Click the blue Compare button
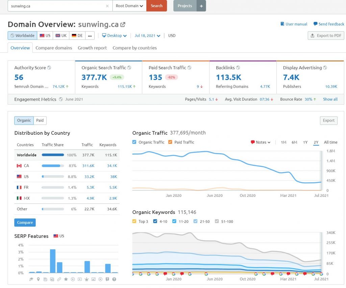This screenshot has height=288, width=346. (25, 222)
